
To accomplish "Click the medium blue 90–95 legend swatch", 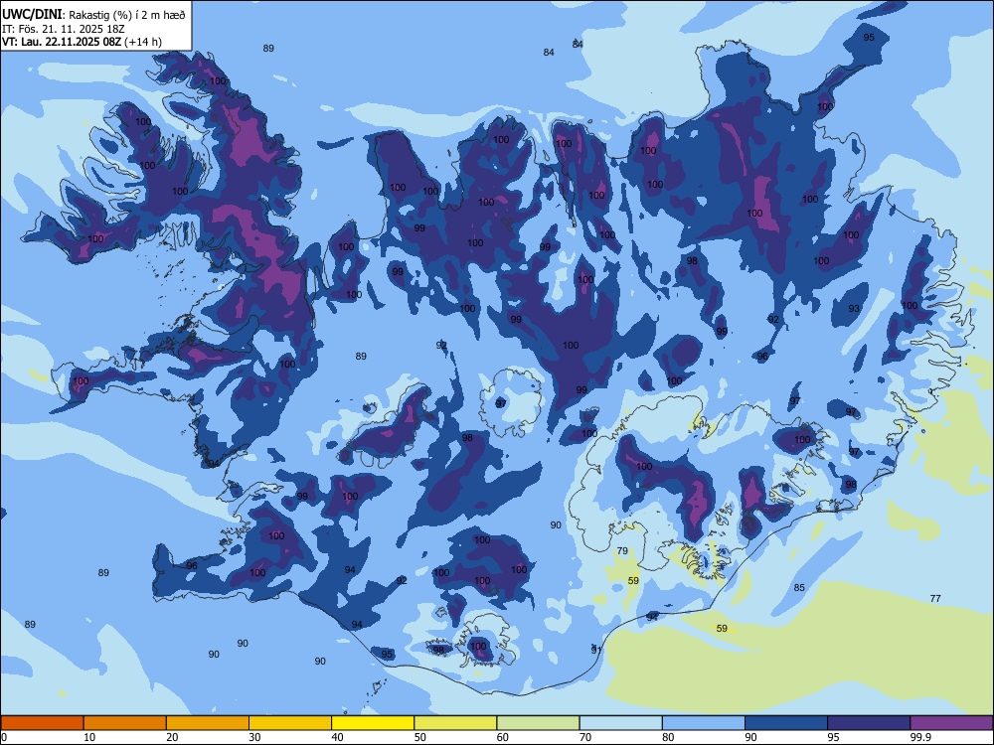I will 786,723.
